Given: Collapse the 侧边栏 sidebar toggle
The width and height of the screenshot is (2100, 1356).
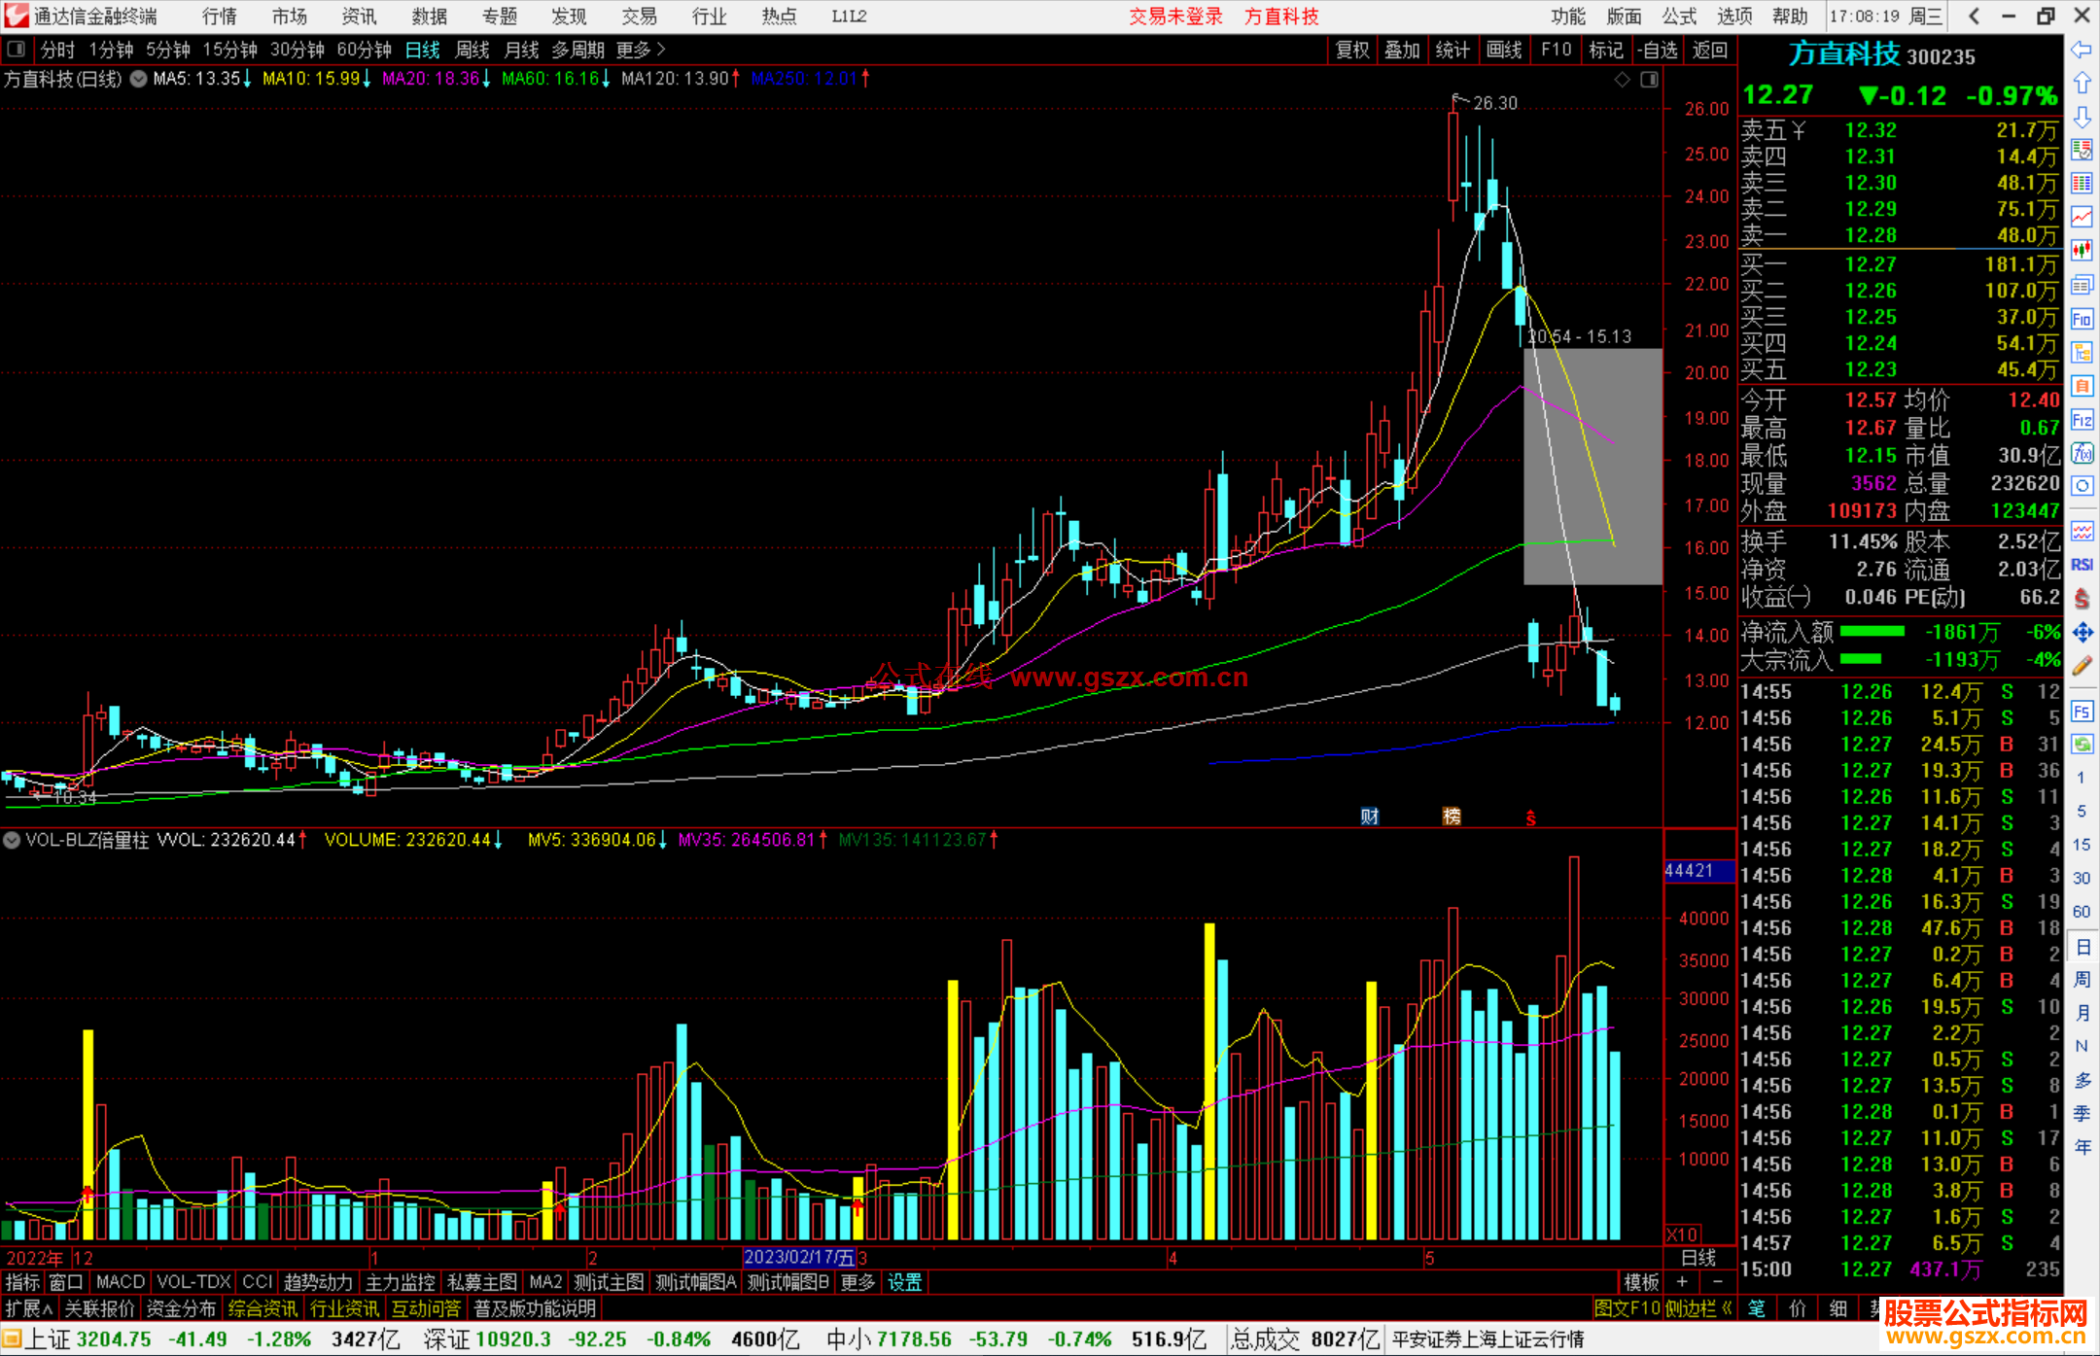Looking at the screenshot, I should click(x=1698, y=1308).
